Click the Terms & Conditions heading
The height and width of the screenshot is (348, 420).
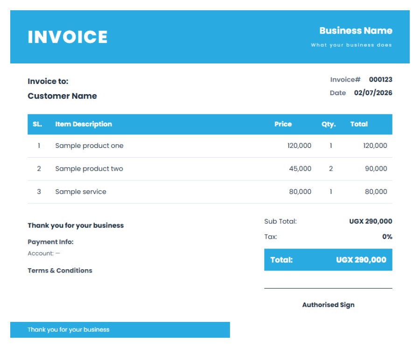point(60,271)
